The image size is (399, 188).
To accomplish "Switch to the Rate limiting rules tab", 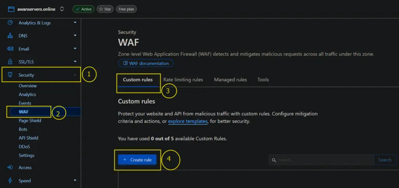I will point(183,80).
